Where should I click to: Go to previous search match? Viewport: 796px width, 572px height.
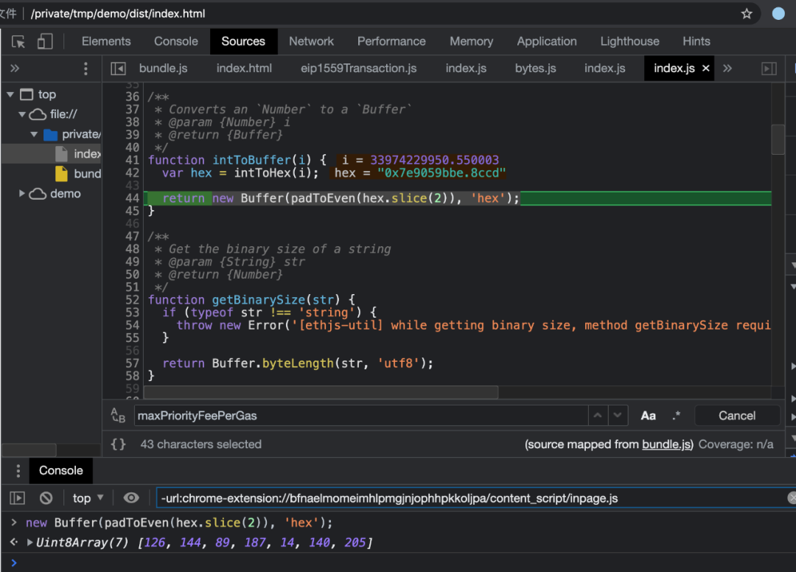(x=598, y=416)
